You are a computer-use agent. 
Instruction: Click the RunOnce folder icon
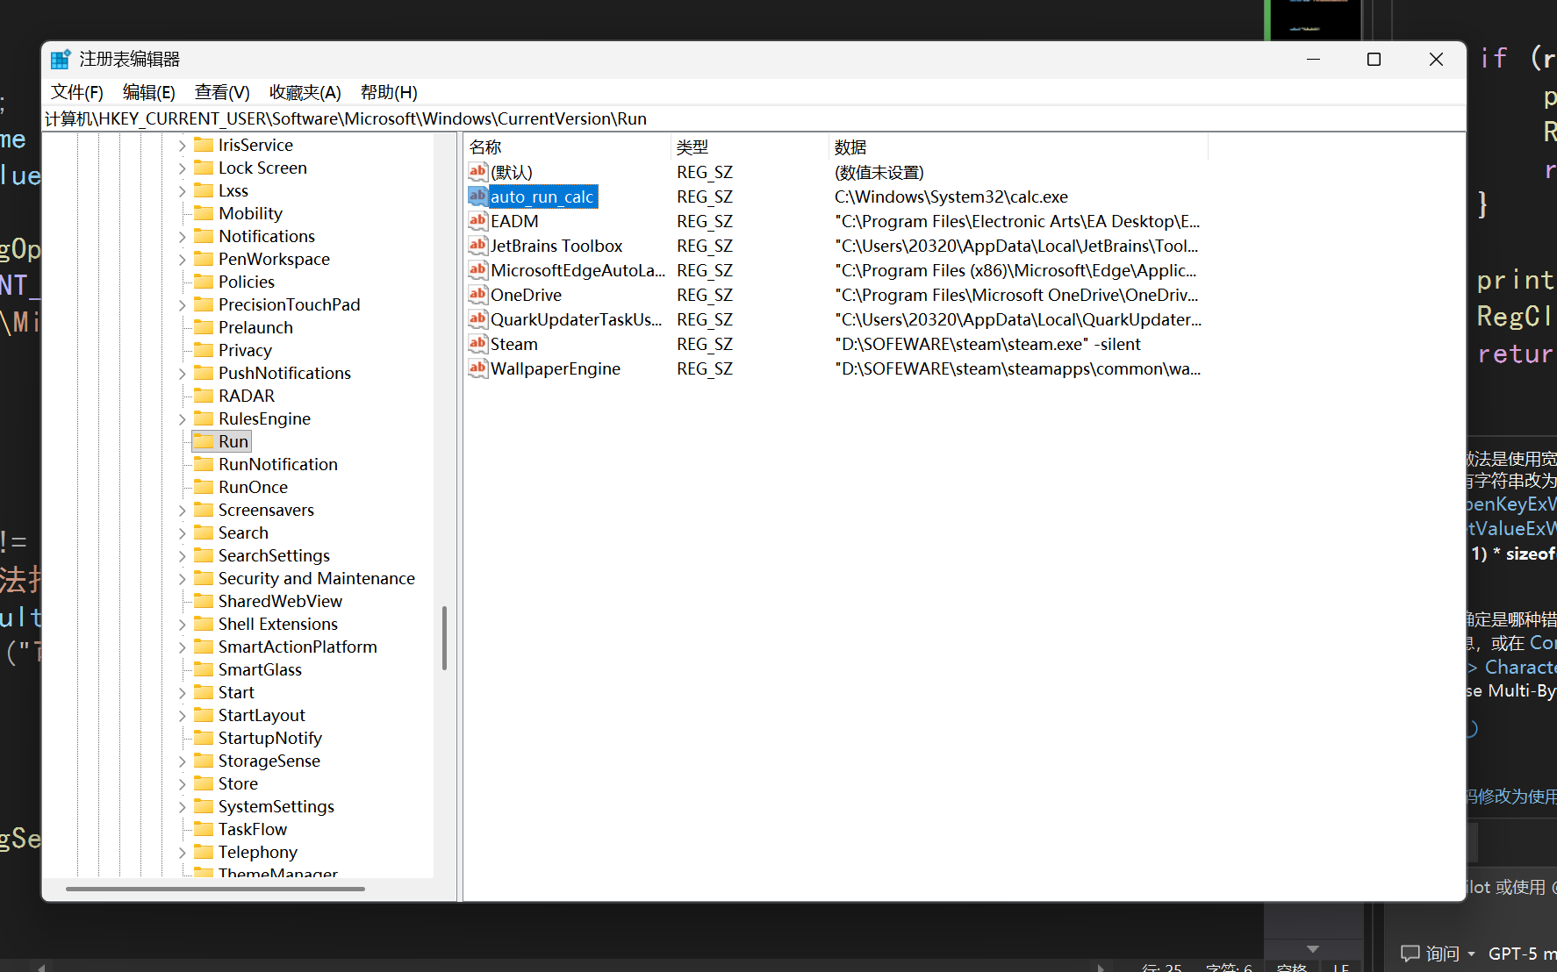point(204,486)
